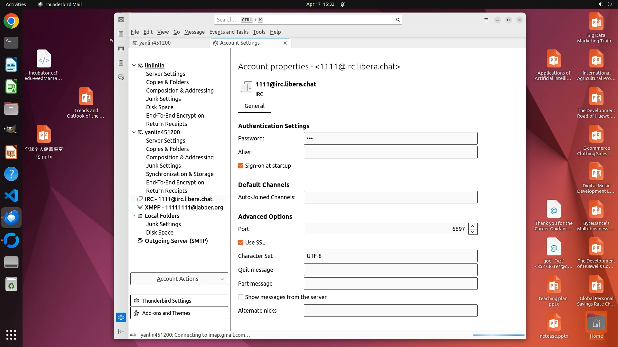Collapse the linlinlin account tree

pyautogui.click(x=134, y=65)
